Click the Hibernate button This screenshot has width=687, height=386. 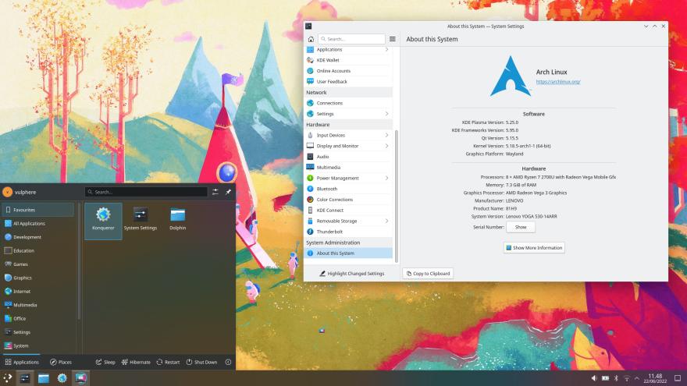[136, 362]
